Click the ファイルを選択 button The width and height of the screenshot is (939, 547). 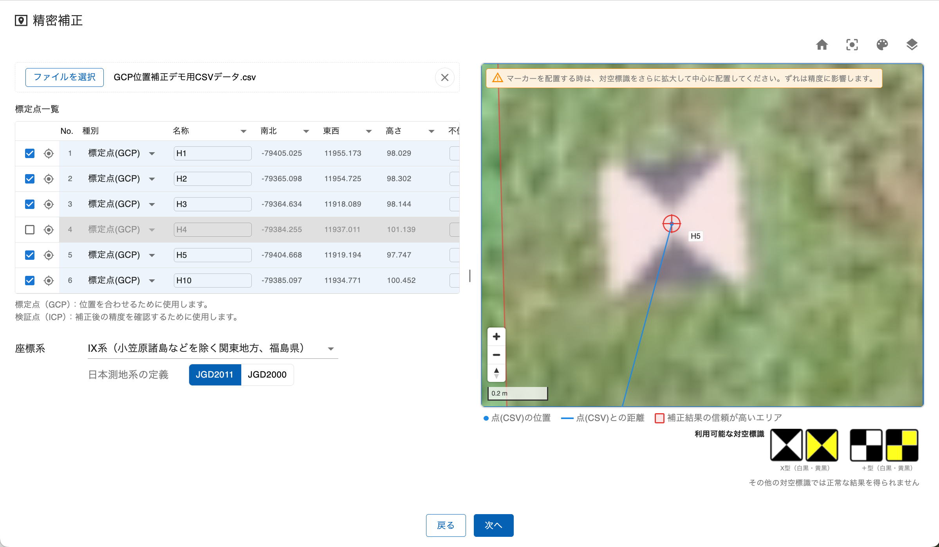[65, 77]
